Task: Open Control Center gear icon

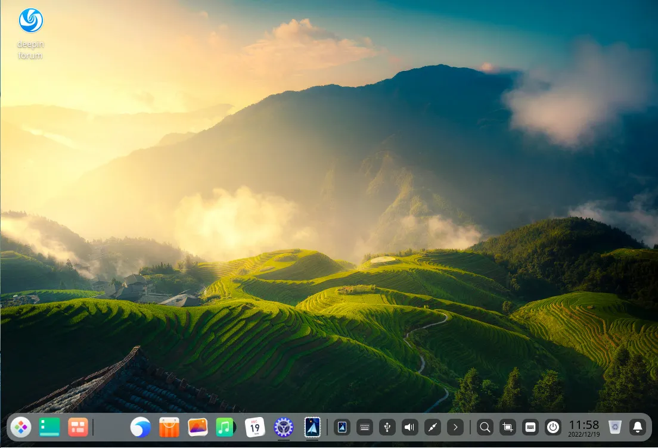Action: [284, 427]
